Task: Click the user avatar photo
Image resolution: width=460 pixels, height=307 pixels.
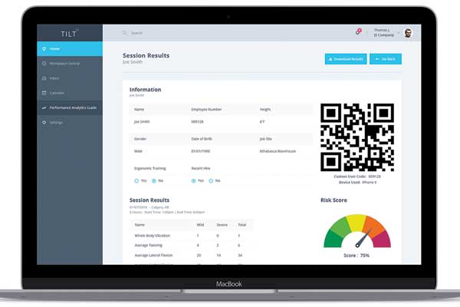Action: 408,33
